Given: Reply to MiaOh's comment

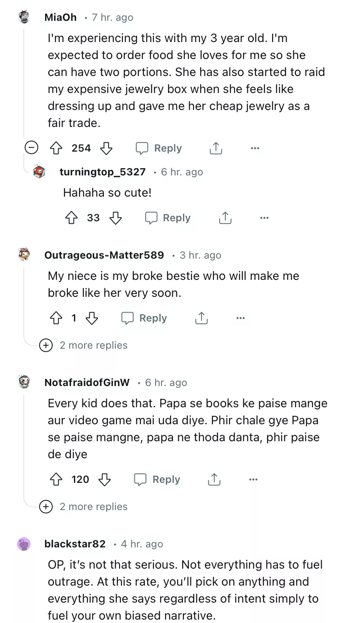Looking at the screenshot, I should (x=159, y=148).
